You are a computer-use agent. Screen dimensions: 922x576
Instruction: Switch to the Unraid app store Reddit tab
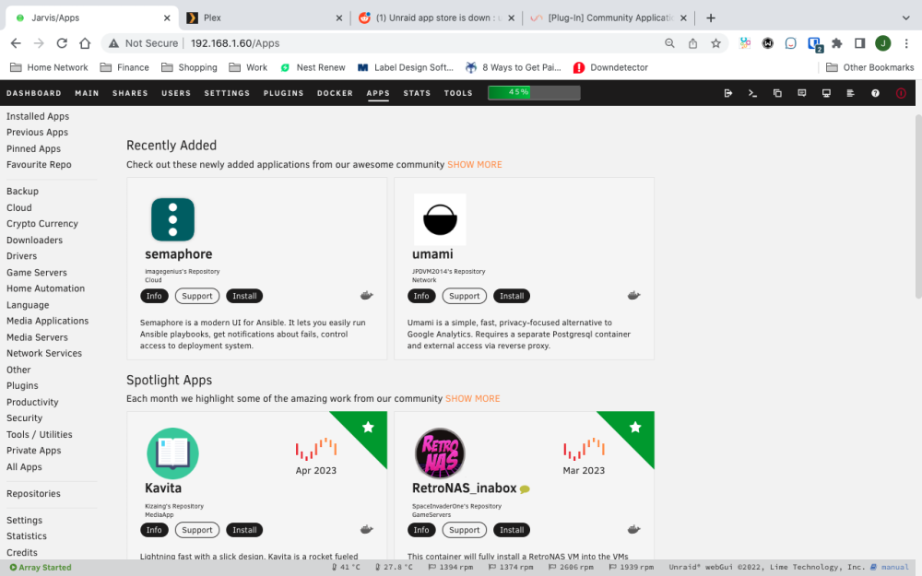(x=437, y=18)
